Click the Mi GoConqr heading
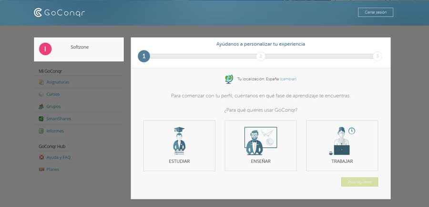Image resolution: width=429 pixels, height=207 pixels. [51, 71]
